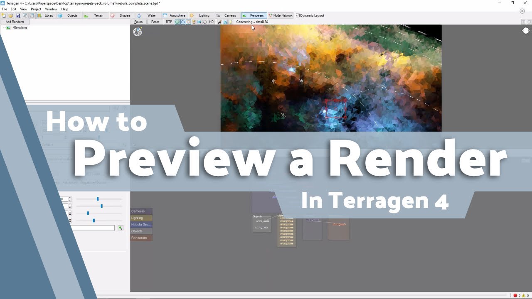Reset the 3D preview

click(x=155, y=22)
